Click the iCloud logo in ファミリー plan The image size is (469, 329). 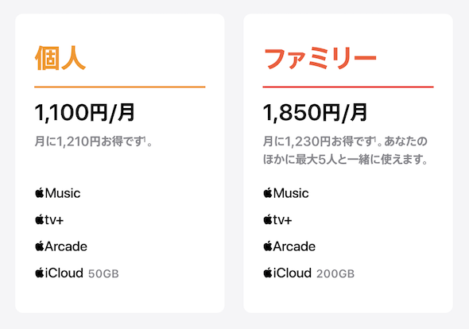click(x=287, y=273)
